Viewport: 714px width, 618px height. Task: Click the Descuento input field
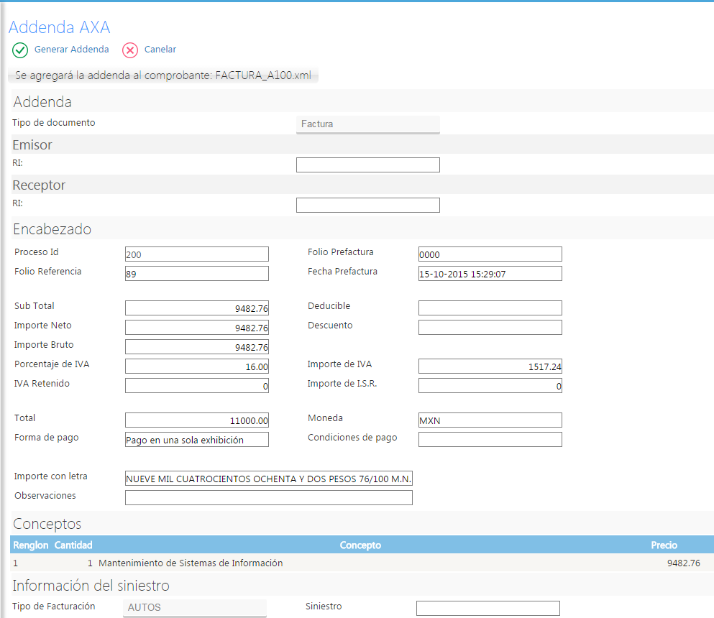[x=490, y=328]
